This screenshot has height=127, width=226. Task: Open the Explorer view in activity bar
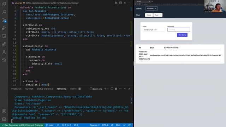pos(4,4)
